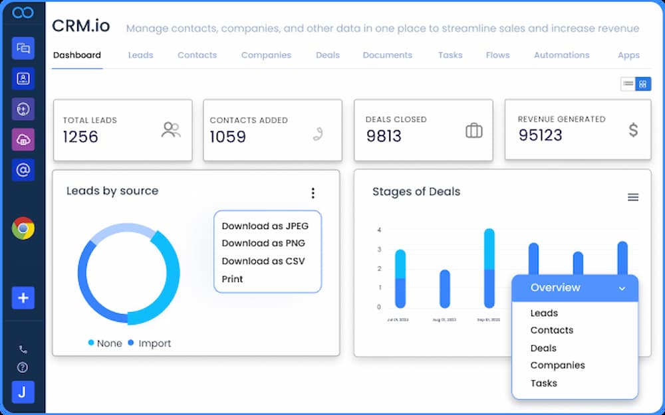Open the cloud storage purple sidebar icon
Screen dimensions: 665x415
(x=23, y=139)
